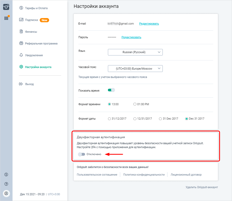Click Редактировать link next to Пароль
Viewport: 232px width, 201px height.
click(131, 37)
